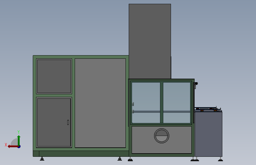Click the green Y axis arrow on triad
The width and height of the screenshot is (256, 165).
[x=19, y=140]
